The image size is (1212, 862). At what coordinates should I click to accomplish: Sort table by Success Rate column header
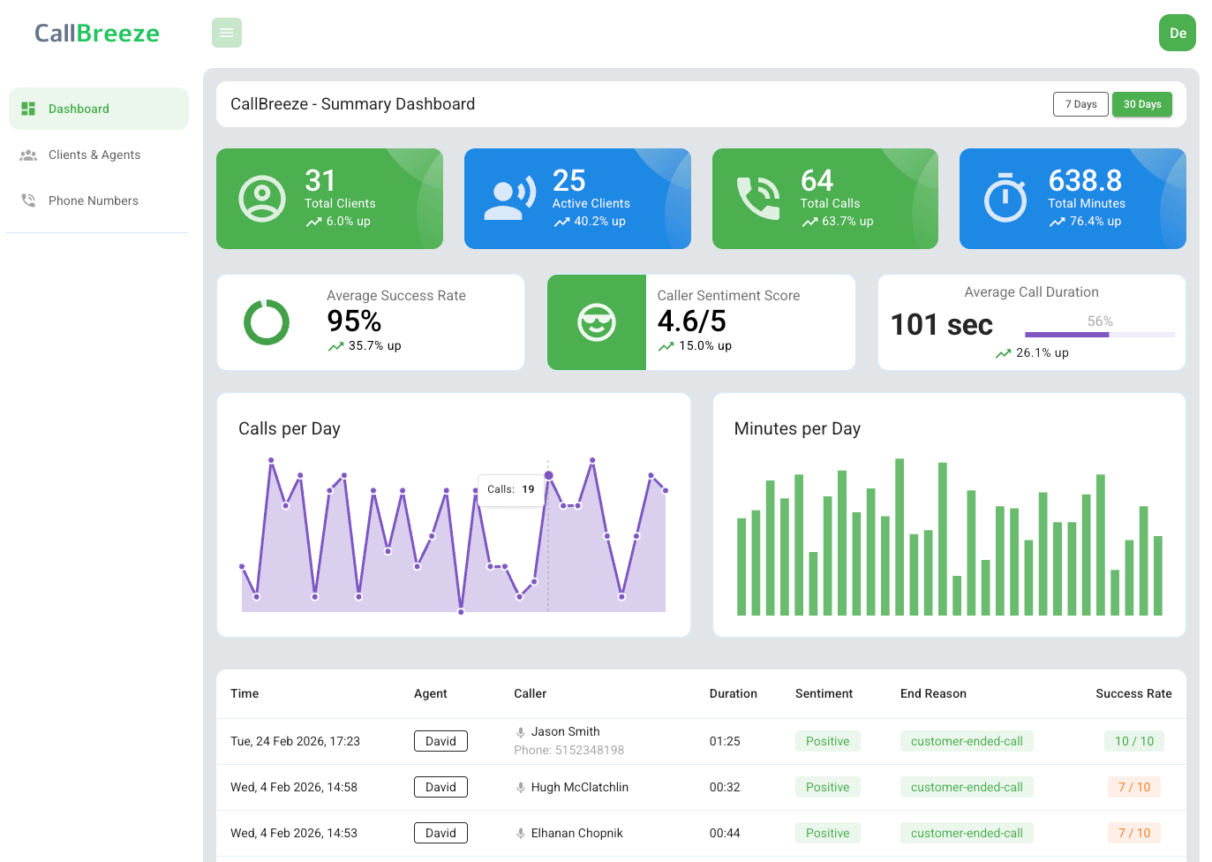(1133, 693)
